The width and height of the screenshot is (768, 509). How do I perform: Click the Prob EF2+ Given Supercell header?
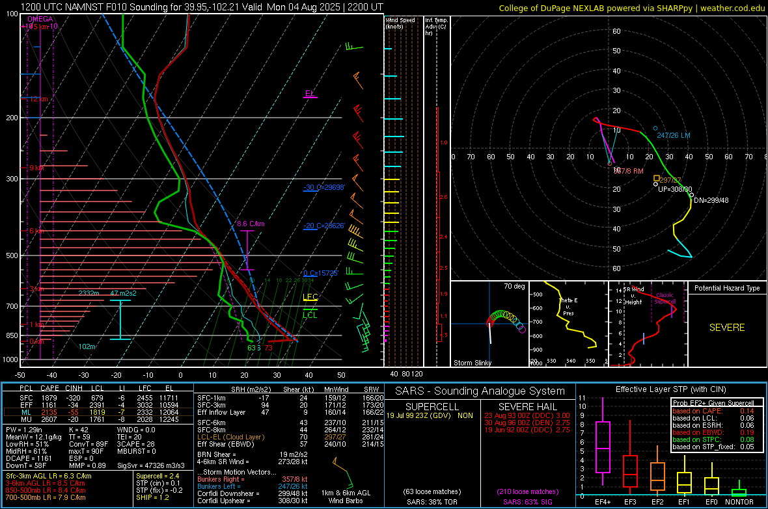pos(713,403)
